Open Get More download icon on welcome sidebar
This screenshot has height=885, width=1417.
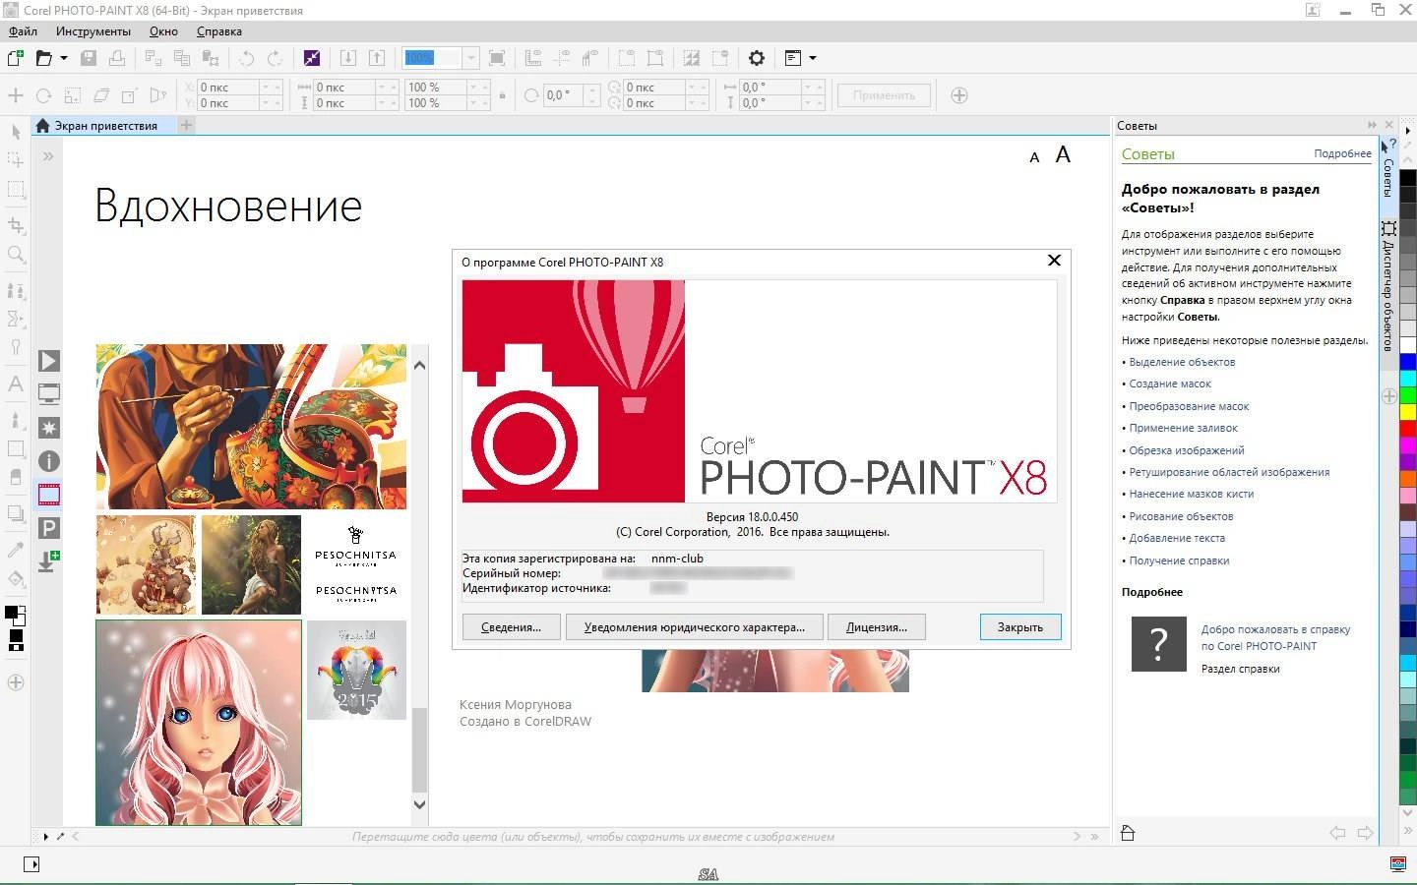point(49,561)
